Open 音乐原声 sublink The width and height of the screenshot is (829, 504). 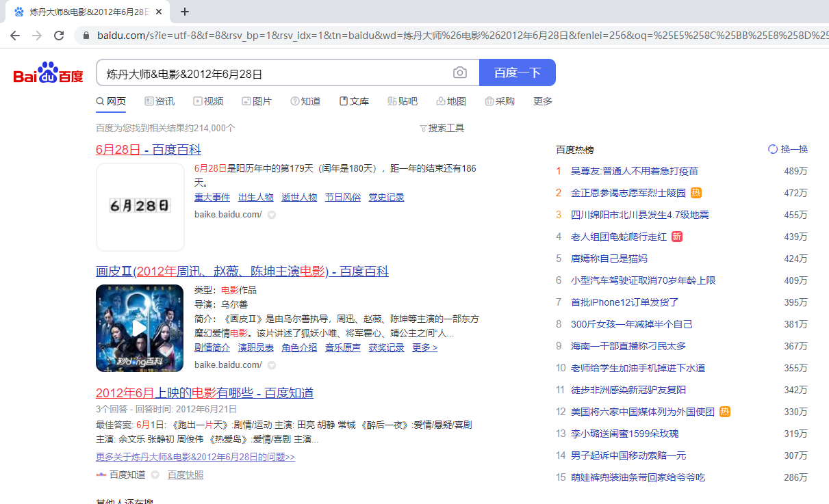pos(343,347)
